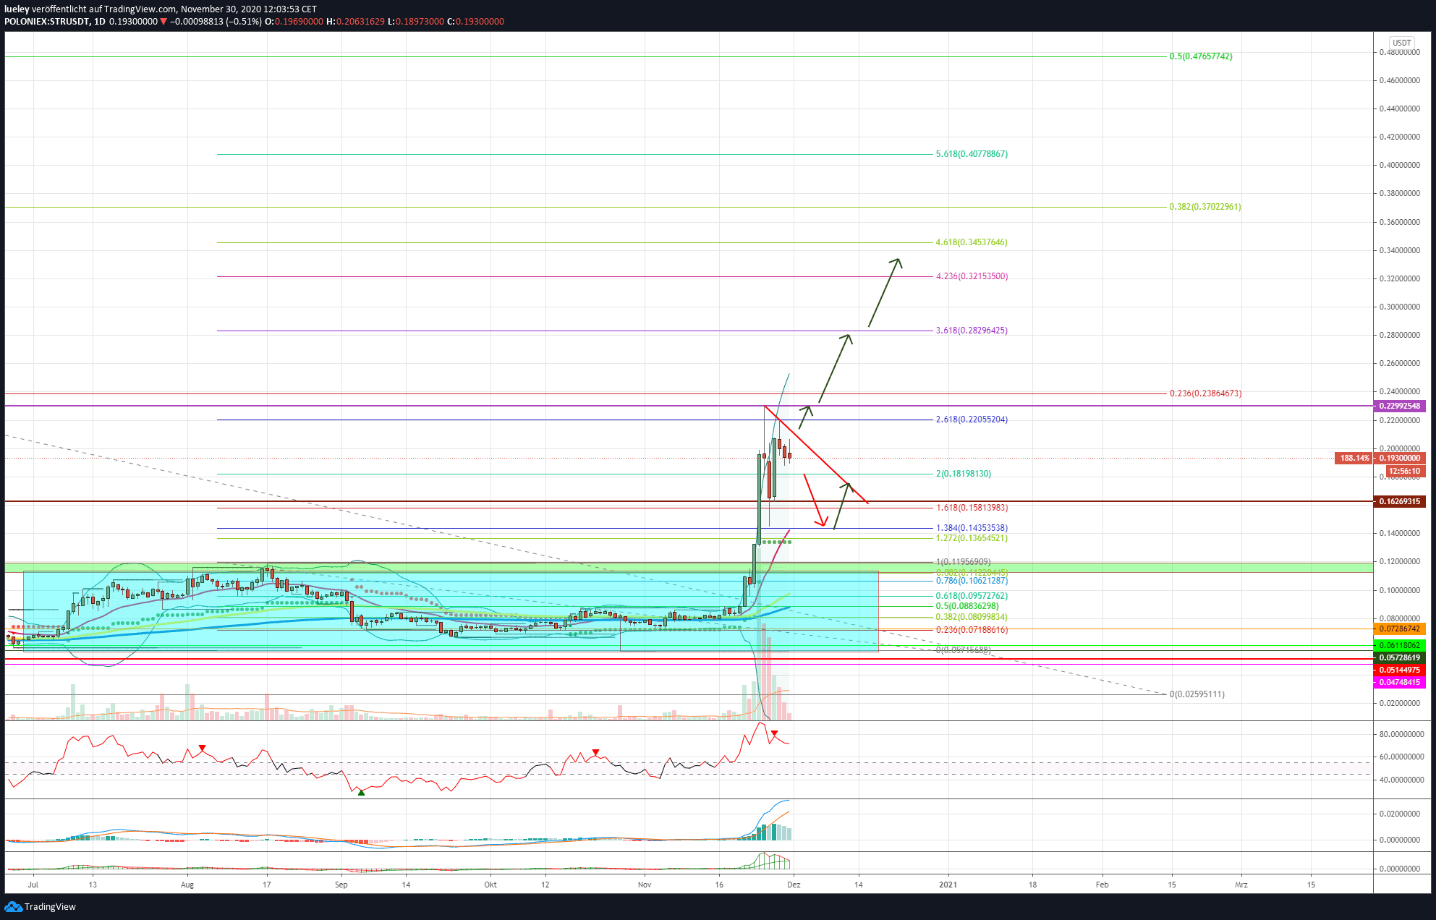Viewport: 1436px width, 920px height.
Task: Select the 4.236(0.32153500) extension label
Action: [x=972, y=276]
